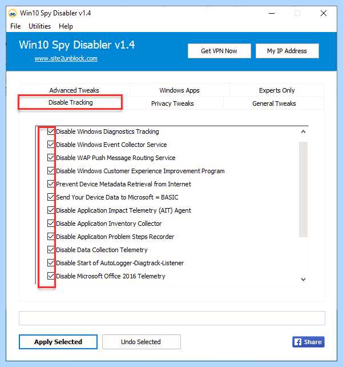Uncheck Disable Windows Diagnostics Tracking
The image size is (343, 367).
[x=51, y=131]
